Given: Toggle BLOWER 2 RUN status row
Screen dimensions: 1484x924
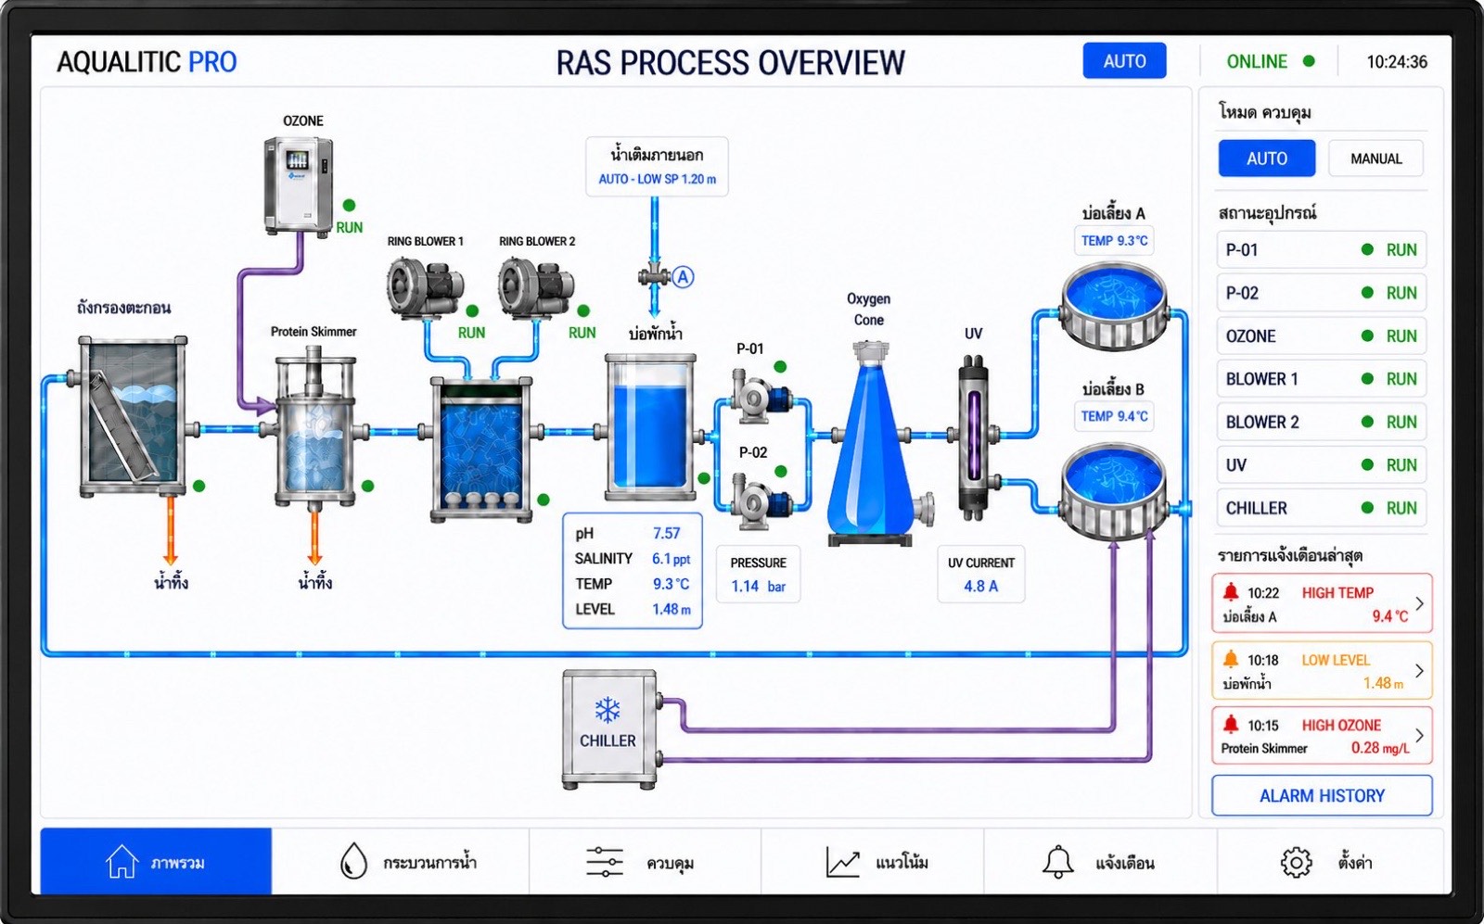Looking at the screenshot, I should (x=1321, y=422).
